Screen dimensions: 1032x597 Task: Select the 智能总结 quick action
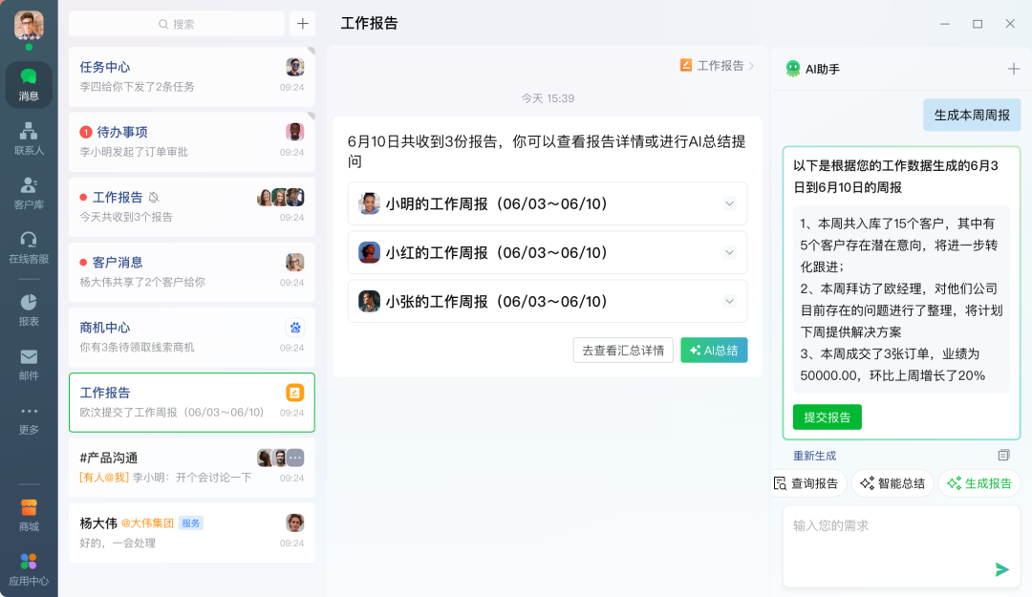click(892, 483)
